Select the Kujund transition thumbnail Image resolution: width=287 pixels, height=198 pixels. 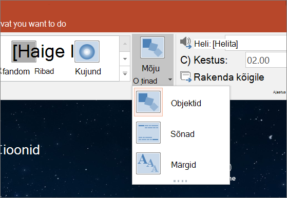pos(87,52)
